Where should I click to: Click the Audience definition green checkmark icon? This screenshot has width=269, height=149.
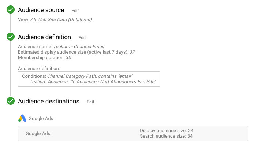tap(11, 37)
